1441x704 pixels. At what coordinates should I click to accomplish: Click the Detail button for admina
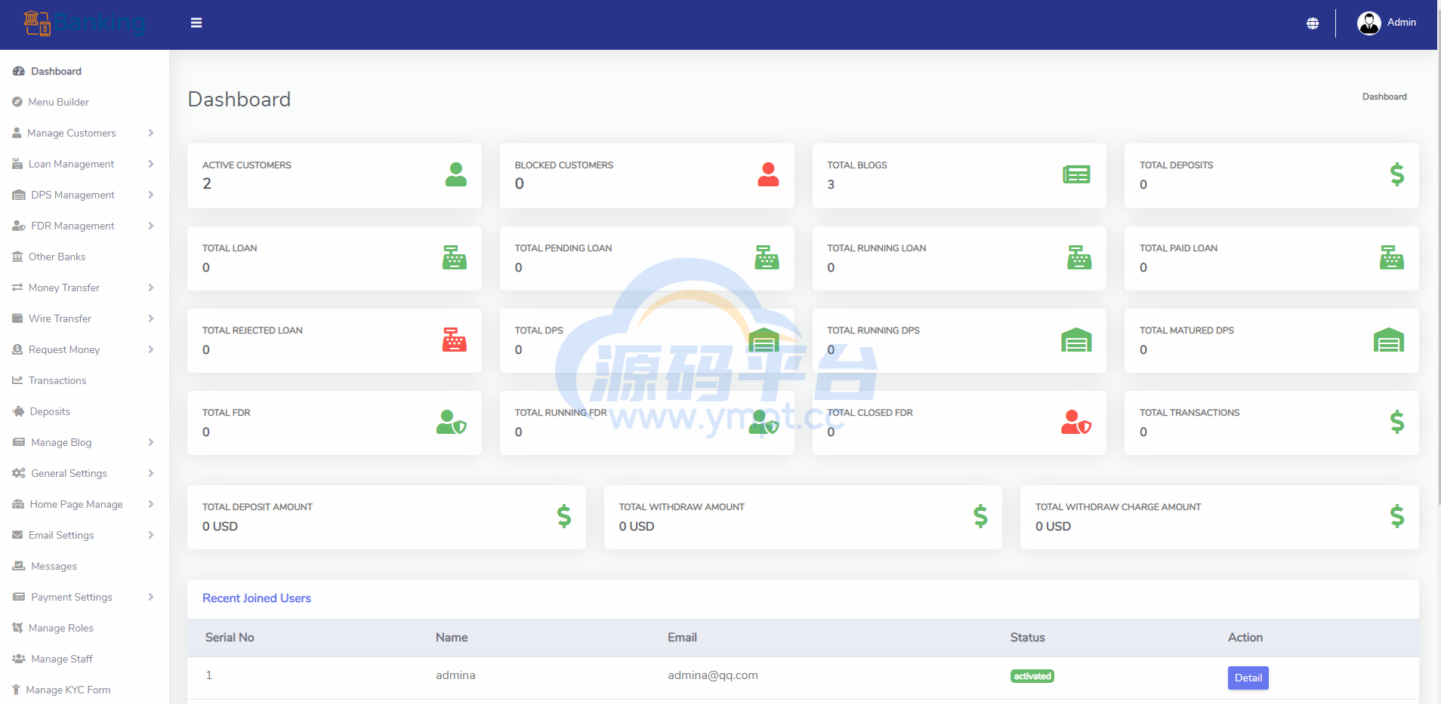[1248, 678]
